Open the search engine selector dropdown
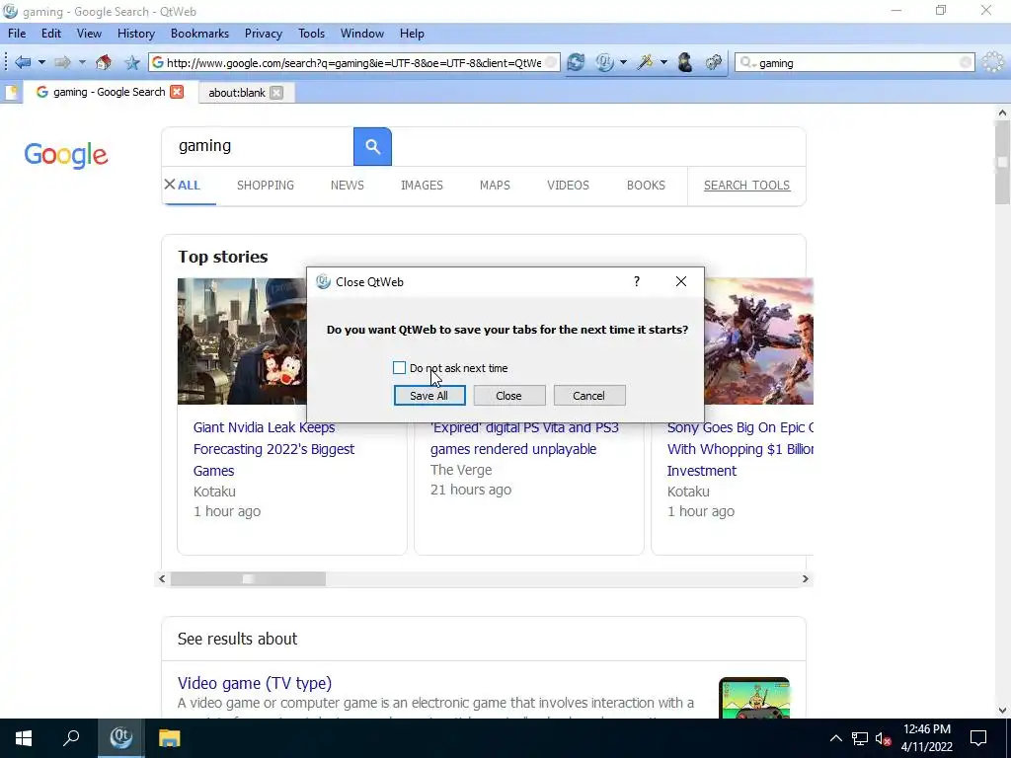 (x=748, y=62)
